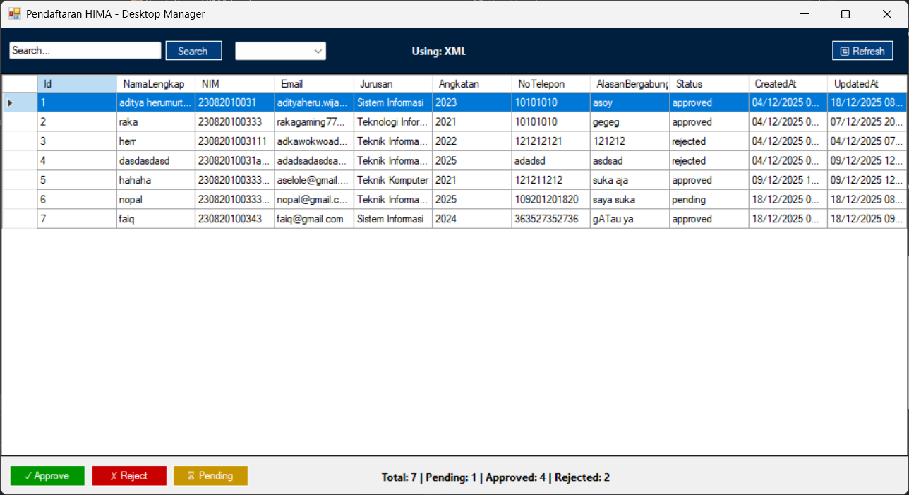Click the Angkatan column header
Image resolution: width=909 pixels, height=495 pixels.
471,83
